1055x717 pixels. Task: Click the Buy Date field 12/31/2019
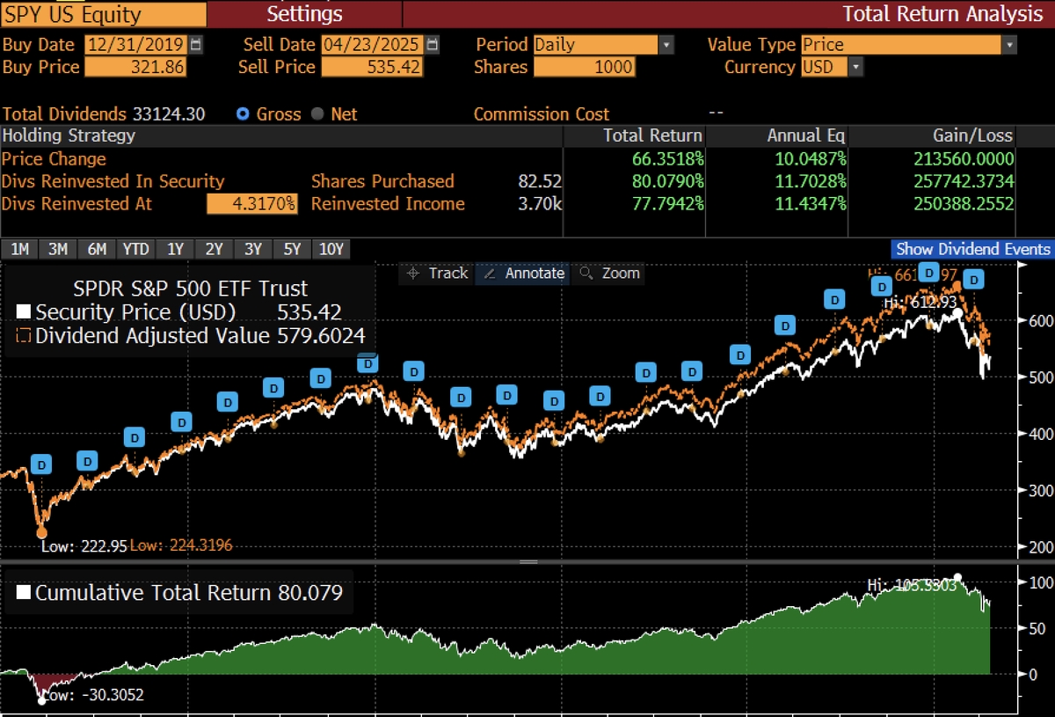136,45
